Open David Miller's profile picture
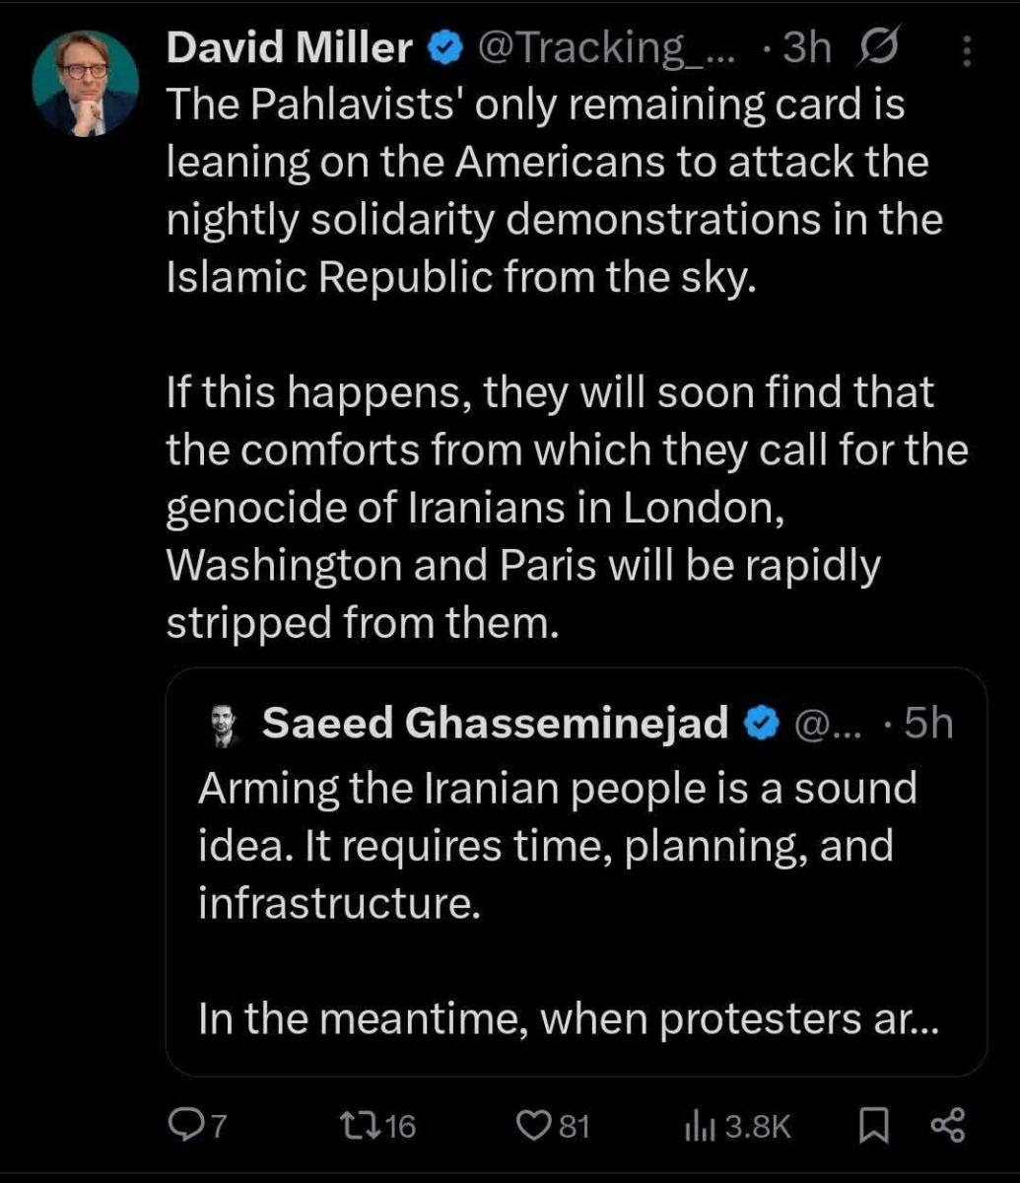Viewport: 1020px width, 1183px height. click(85, 83)
